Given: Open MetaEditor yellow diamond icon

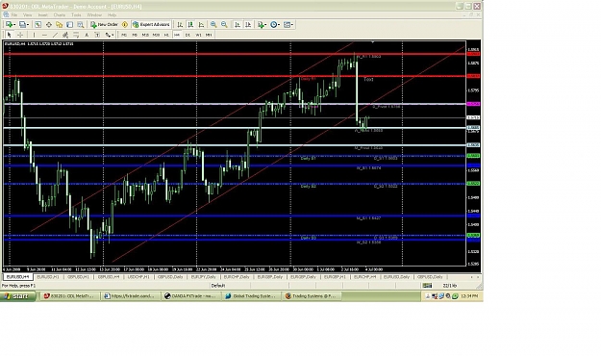Looking at the screenshot, I should pyautogui.click(x=125, y=25).
